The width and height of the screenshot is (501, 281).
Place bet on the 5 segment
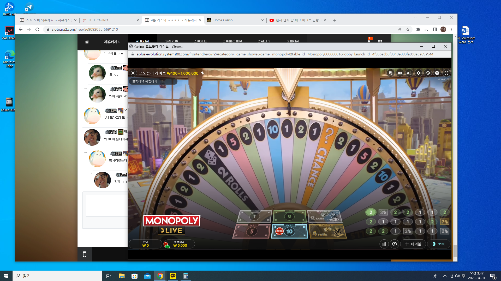pos(252,231)
